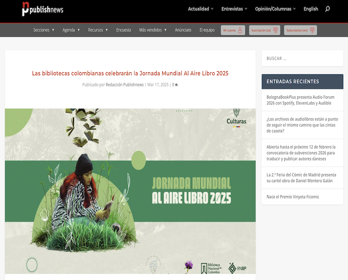The width and height of the screenshot is (348, 280).
Task: Open the Secciones menu
Action: pos(43,30)
